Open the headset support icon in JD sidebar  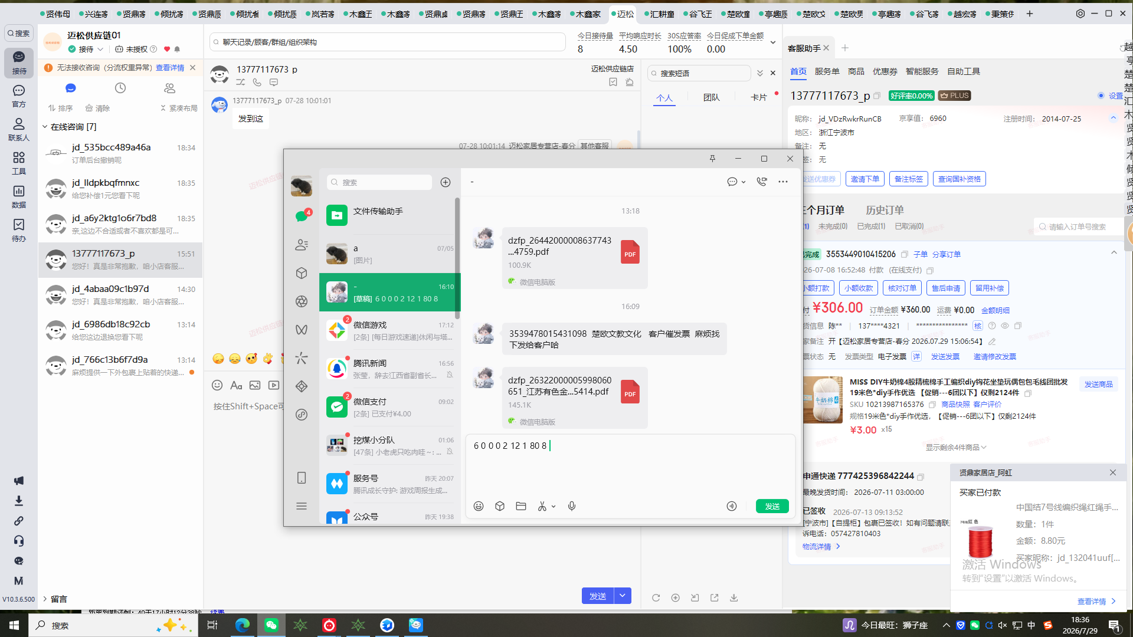pos(19,541)
